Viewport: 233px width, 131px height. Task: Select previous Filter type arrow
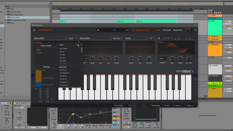tap(148, 39)
